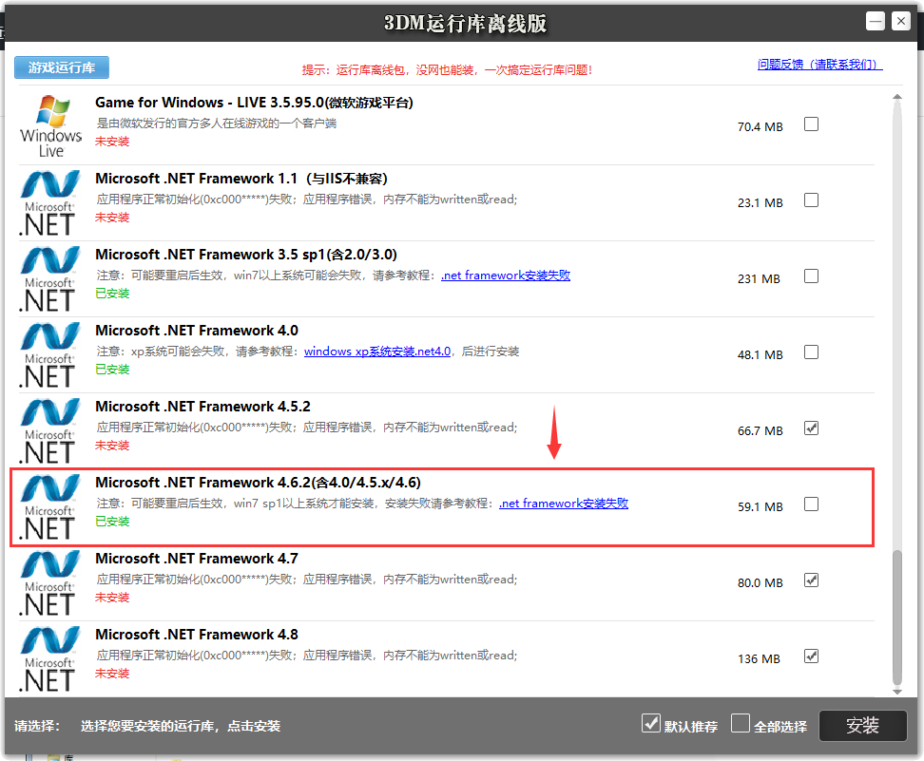Check the .NET Framework 3.5 sp1 checkbox
Image resolution: width=924 pixels, height=761 pixels.
pos(812,276)
